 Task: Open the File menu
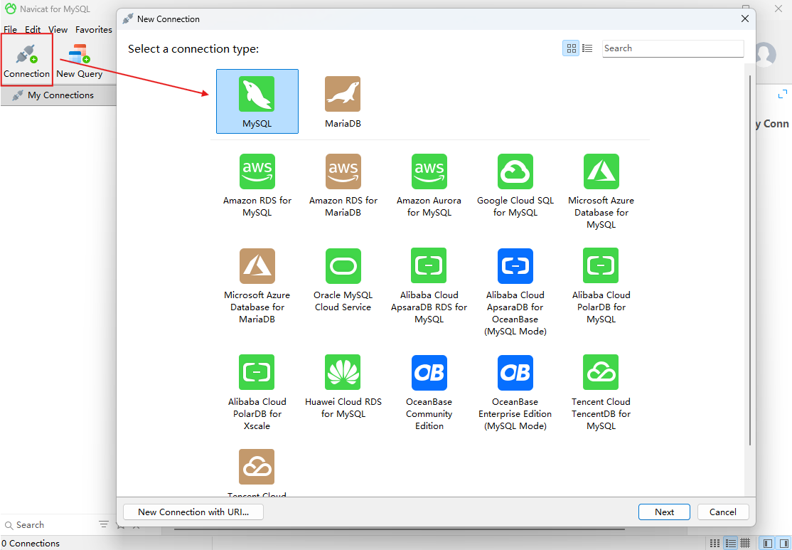(x=10, y=30)
